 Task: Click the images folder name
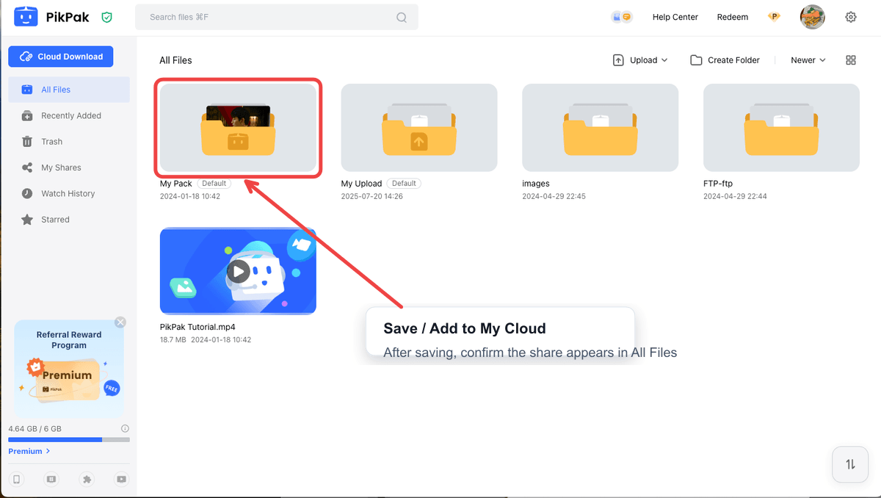(x=536, y=184)
